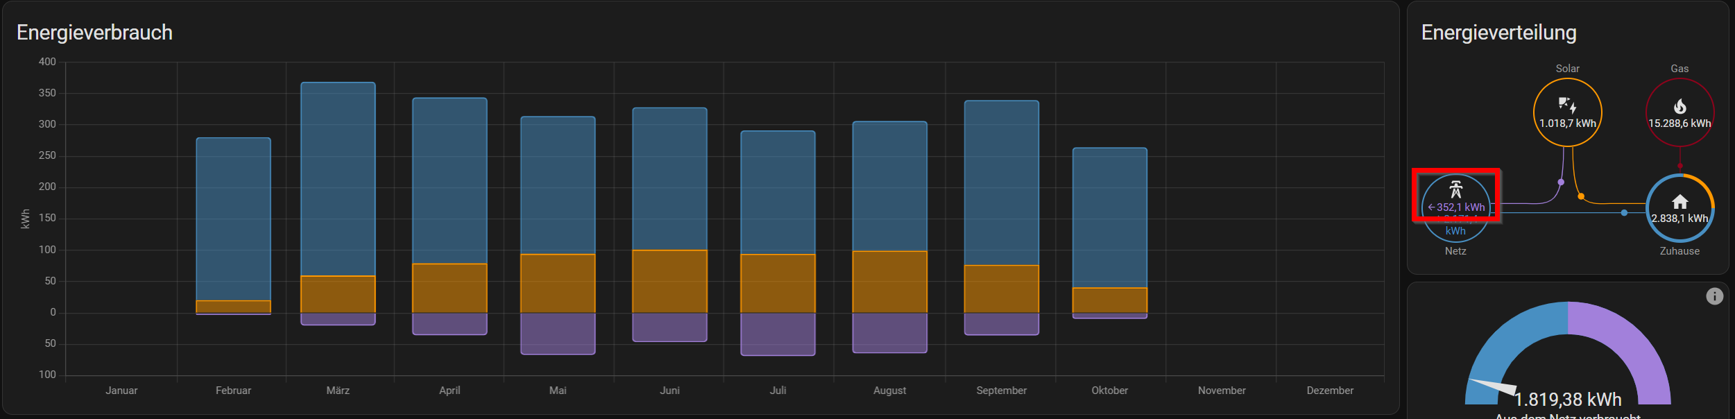Viewport: 1735px width, 419px height.
Task: Click the September axis label
Action: [x=1001, y=391]
